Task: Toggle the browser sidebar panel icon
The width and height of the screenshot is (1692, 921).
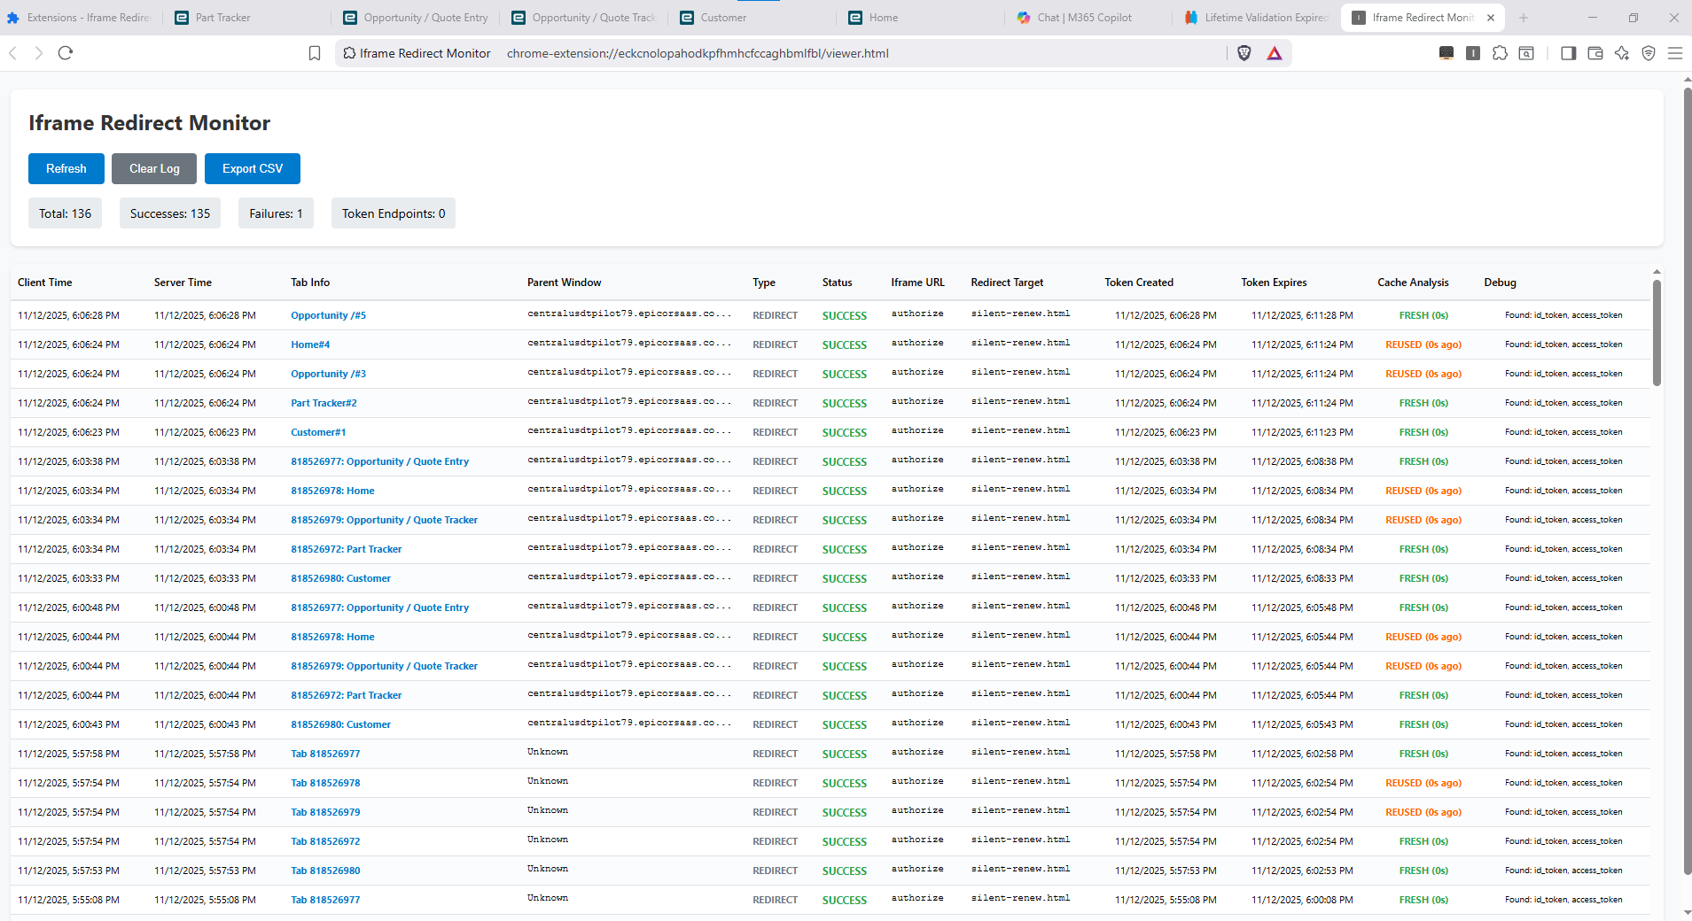Action: [x=1568, y=53]
